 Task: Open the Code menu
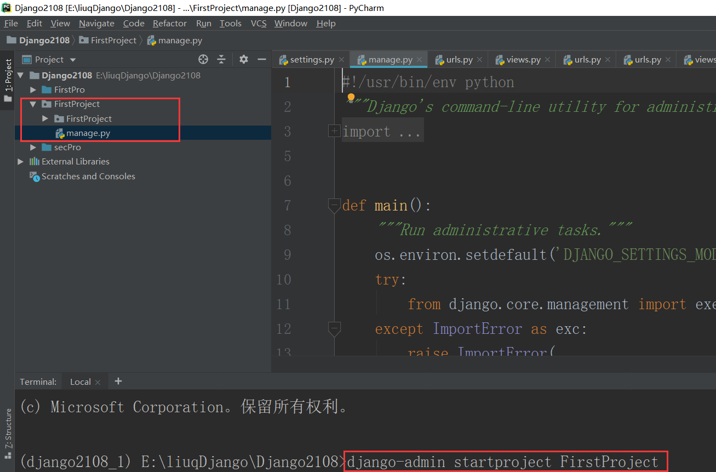point(134,23)
